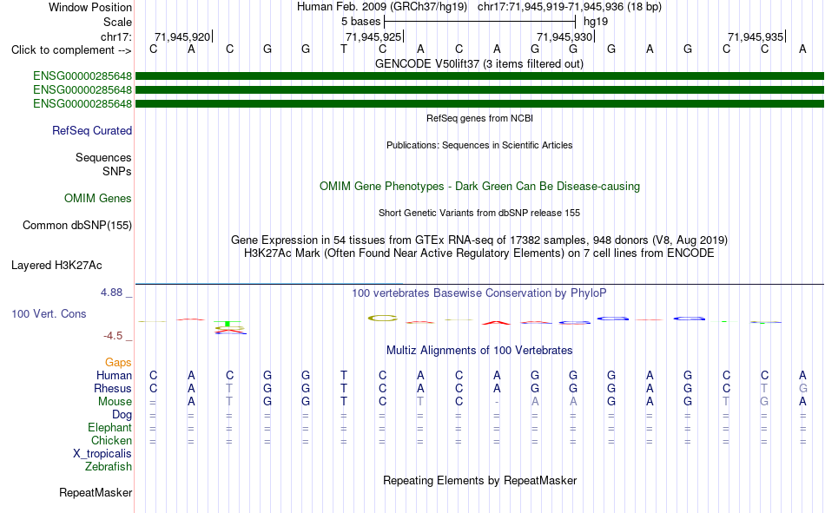Click the GTEx Gene Expression track title
825x513 pixels.
[479, 240]
